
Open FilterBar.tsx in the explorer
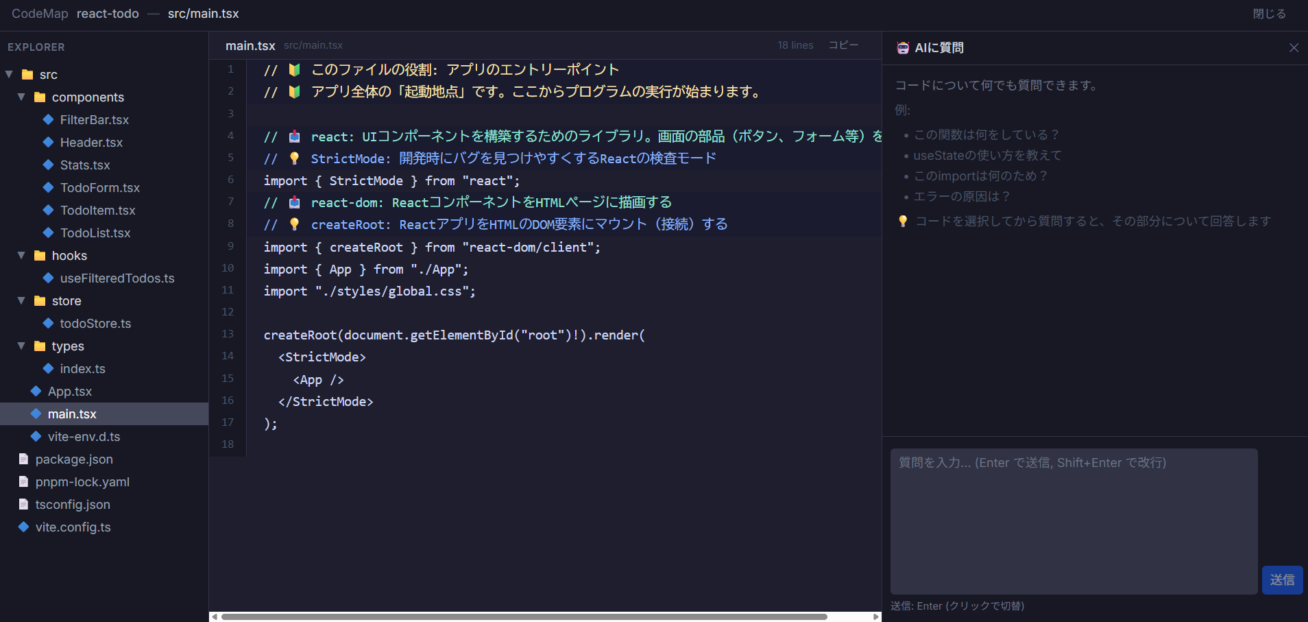(95, 119)
